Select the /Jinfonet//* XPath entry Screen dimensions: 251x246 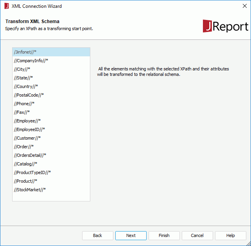click(51, 52)
